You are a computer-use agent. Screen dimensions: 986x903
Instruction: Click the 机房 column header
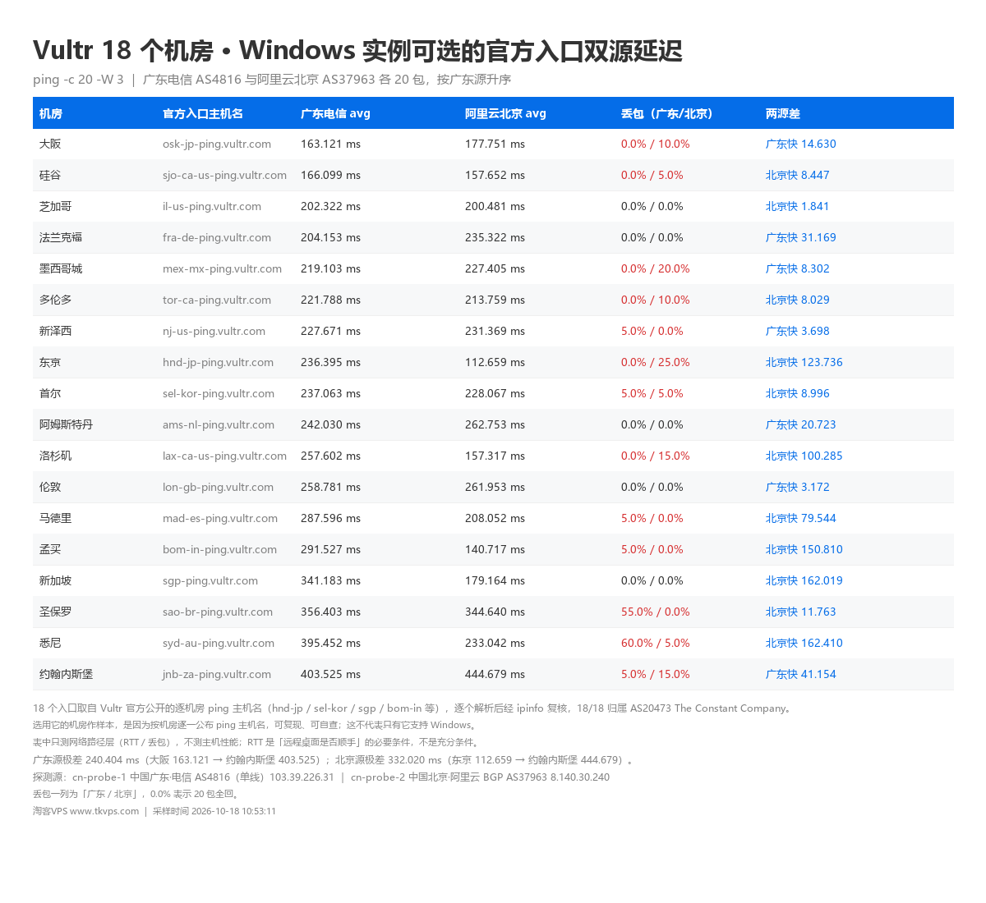pyautogui.click(x=51, y=113)
